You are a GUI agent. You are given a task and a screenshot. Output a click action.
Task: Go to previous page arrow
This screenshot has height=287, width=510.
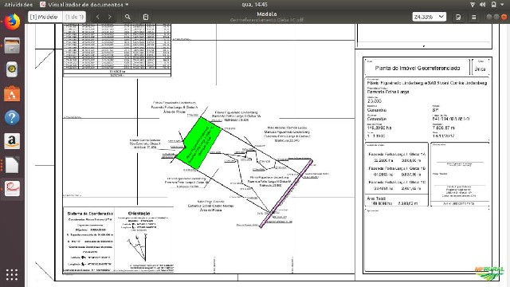[97, 17]
